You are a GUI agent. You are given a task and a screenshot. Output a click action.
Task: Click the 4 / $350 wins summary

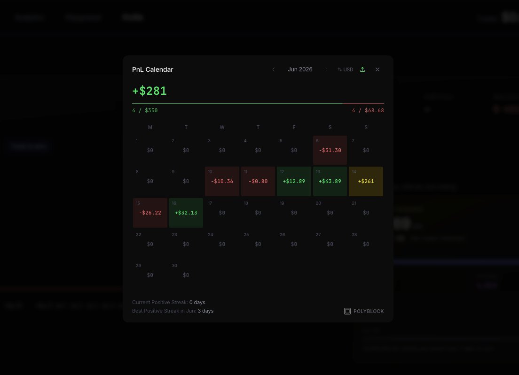[x=145, y=110]
